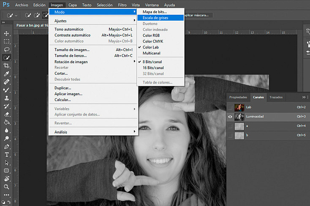Show the a channel visibility box

pos(230,126)
